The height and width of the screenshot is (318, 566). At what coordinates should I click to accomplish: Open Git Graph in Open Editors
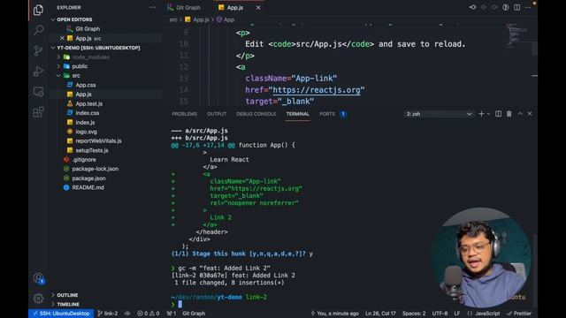(88, 29)
